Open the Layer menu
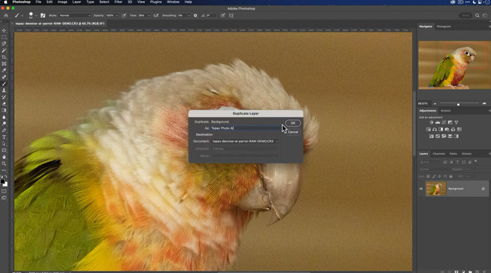Screen dimensions: 491x273 pyautogui.click(x=76, y=2)
